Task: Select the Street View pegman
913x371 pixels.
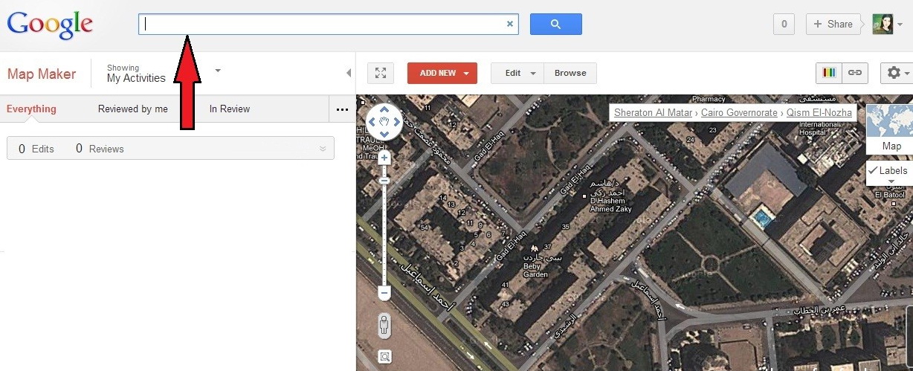Action: click(384, 326)
